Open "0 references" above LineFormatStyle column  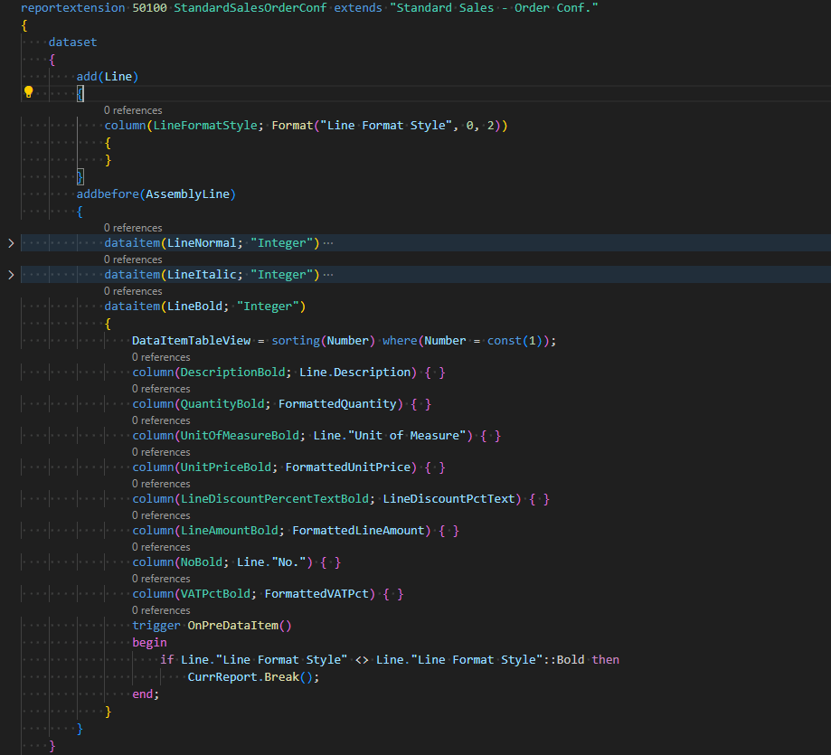point(133,110)
